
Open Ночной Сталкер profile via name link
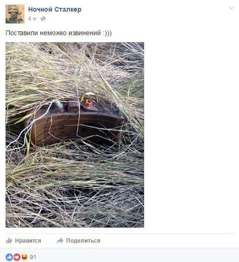point(55,9)
